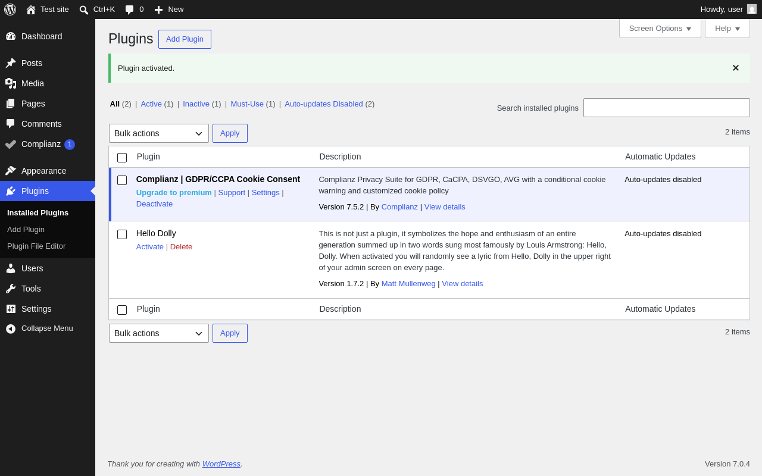Click the 'Plugins' page heading

[x=131, y=39]
